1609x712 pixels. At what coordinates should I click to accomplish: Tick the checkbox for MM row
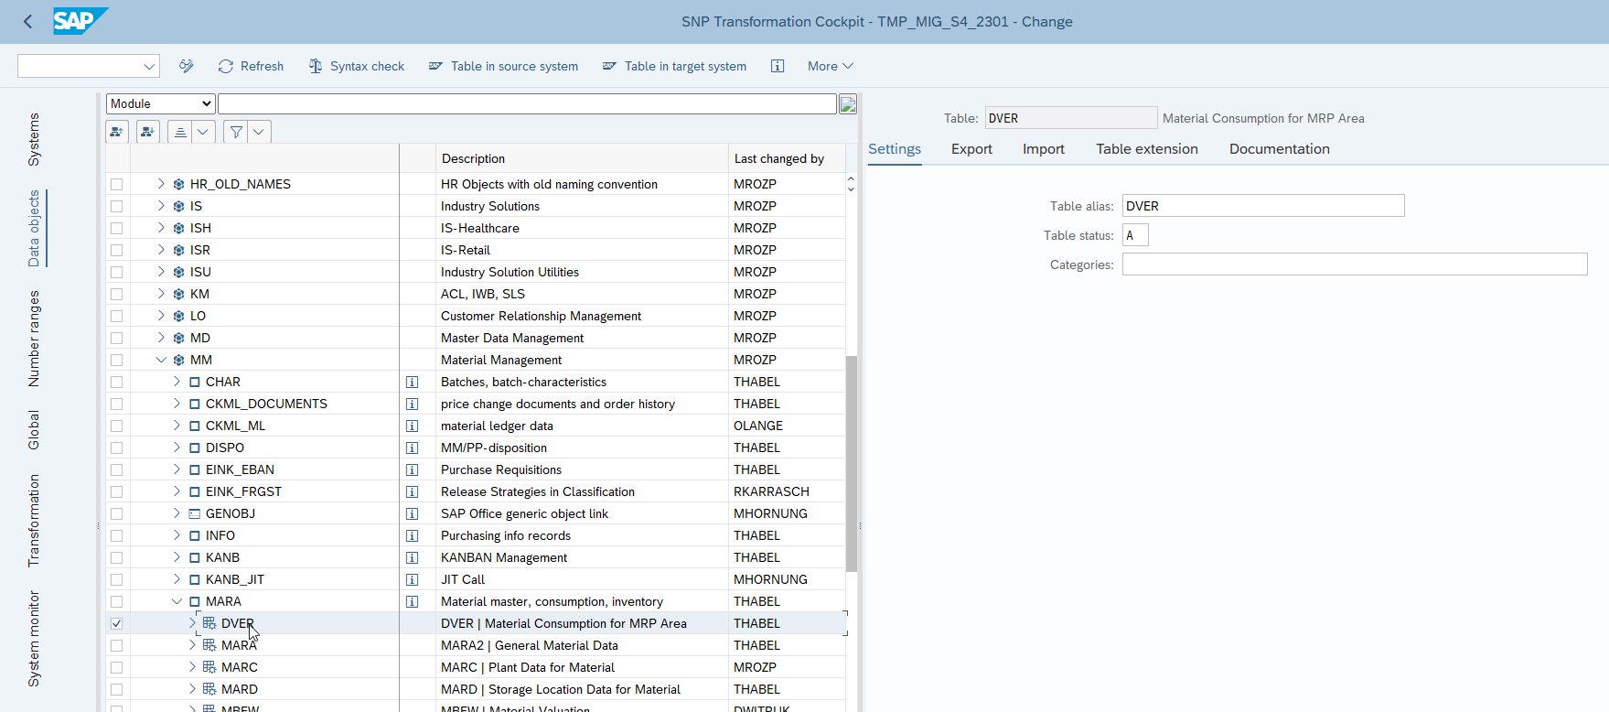(x=116, y=360)
